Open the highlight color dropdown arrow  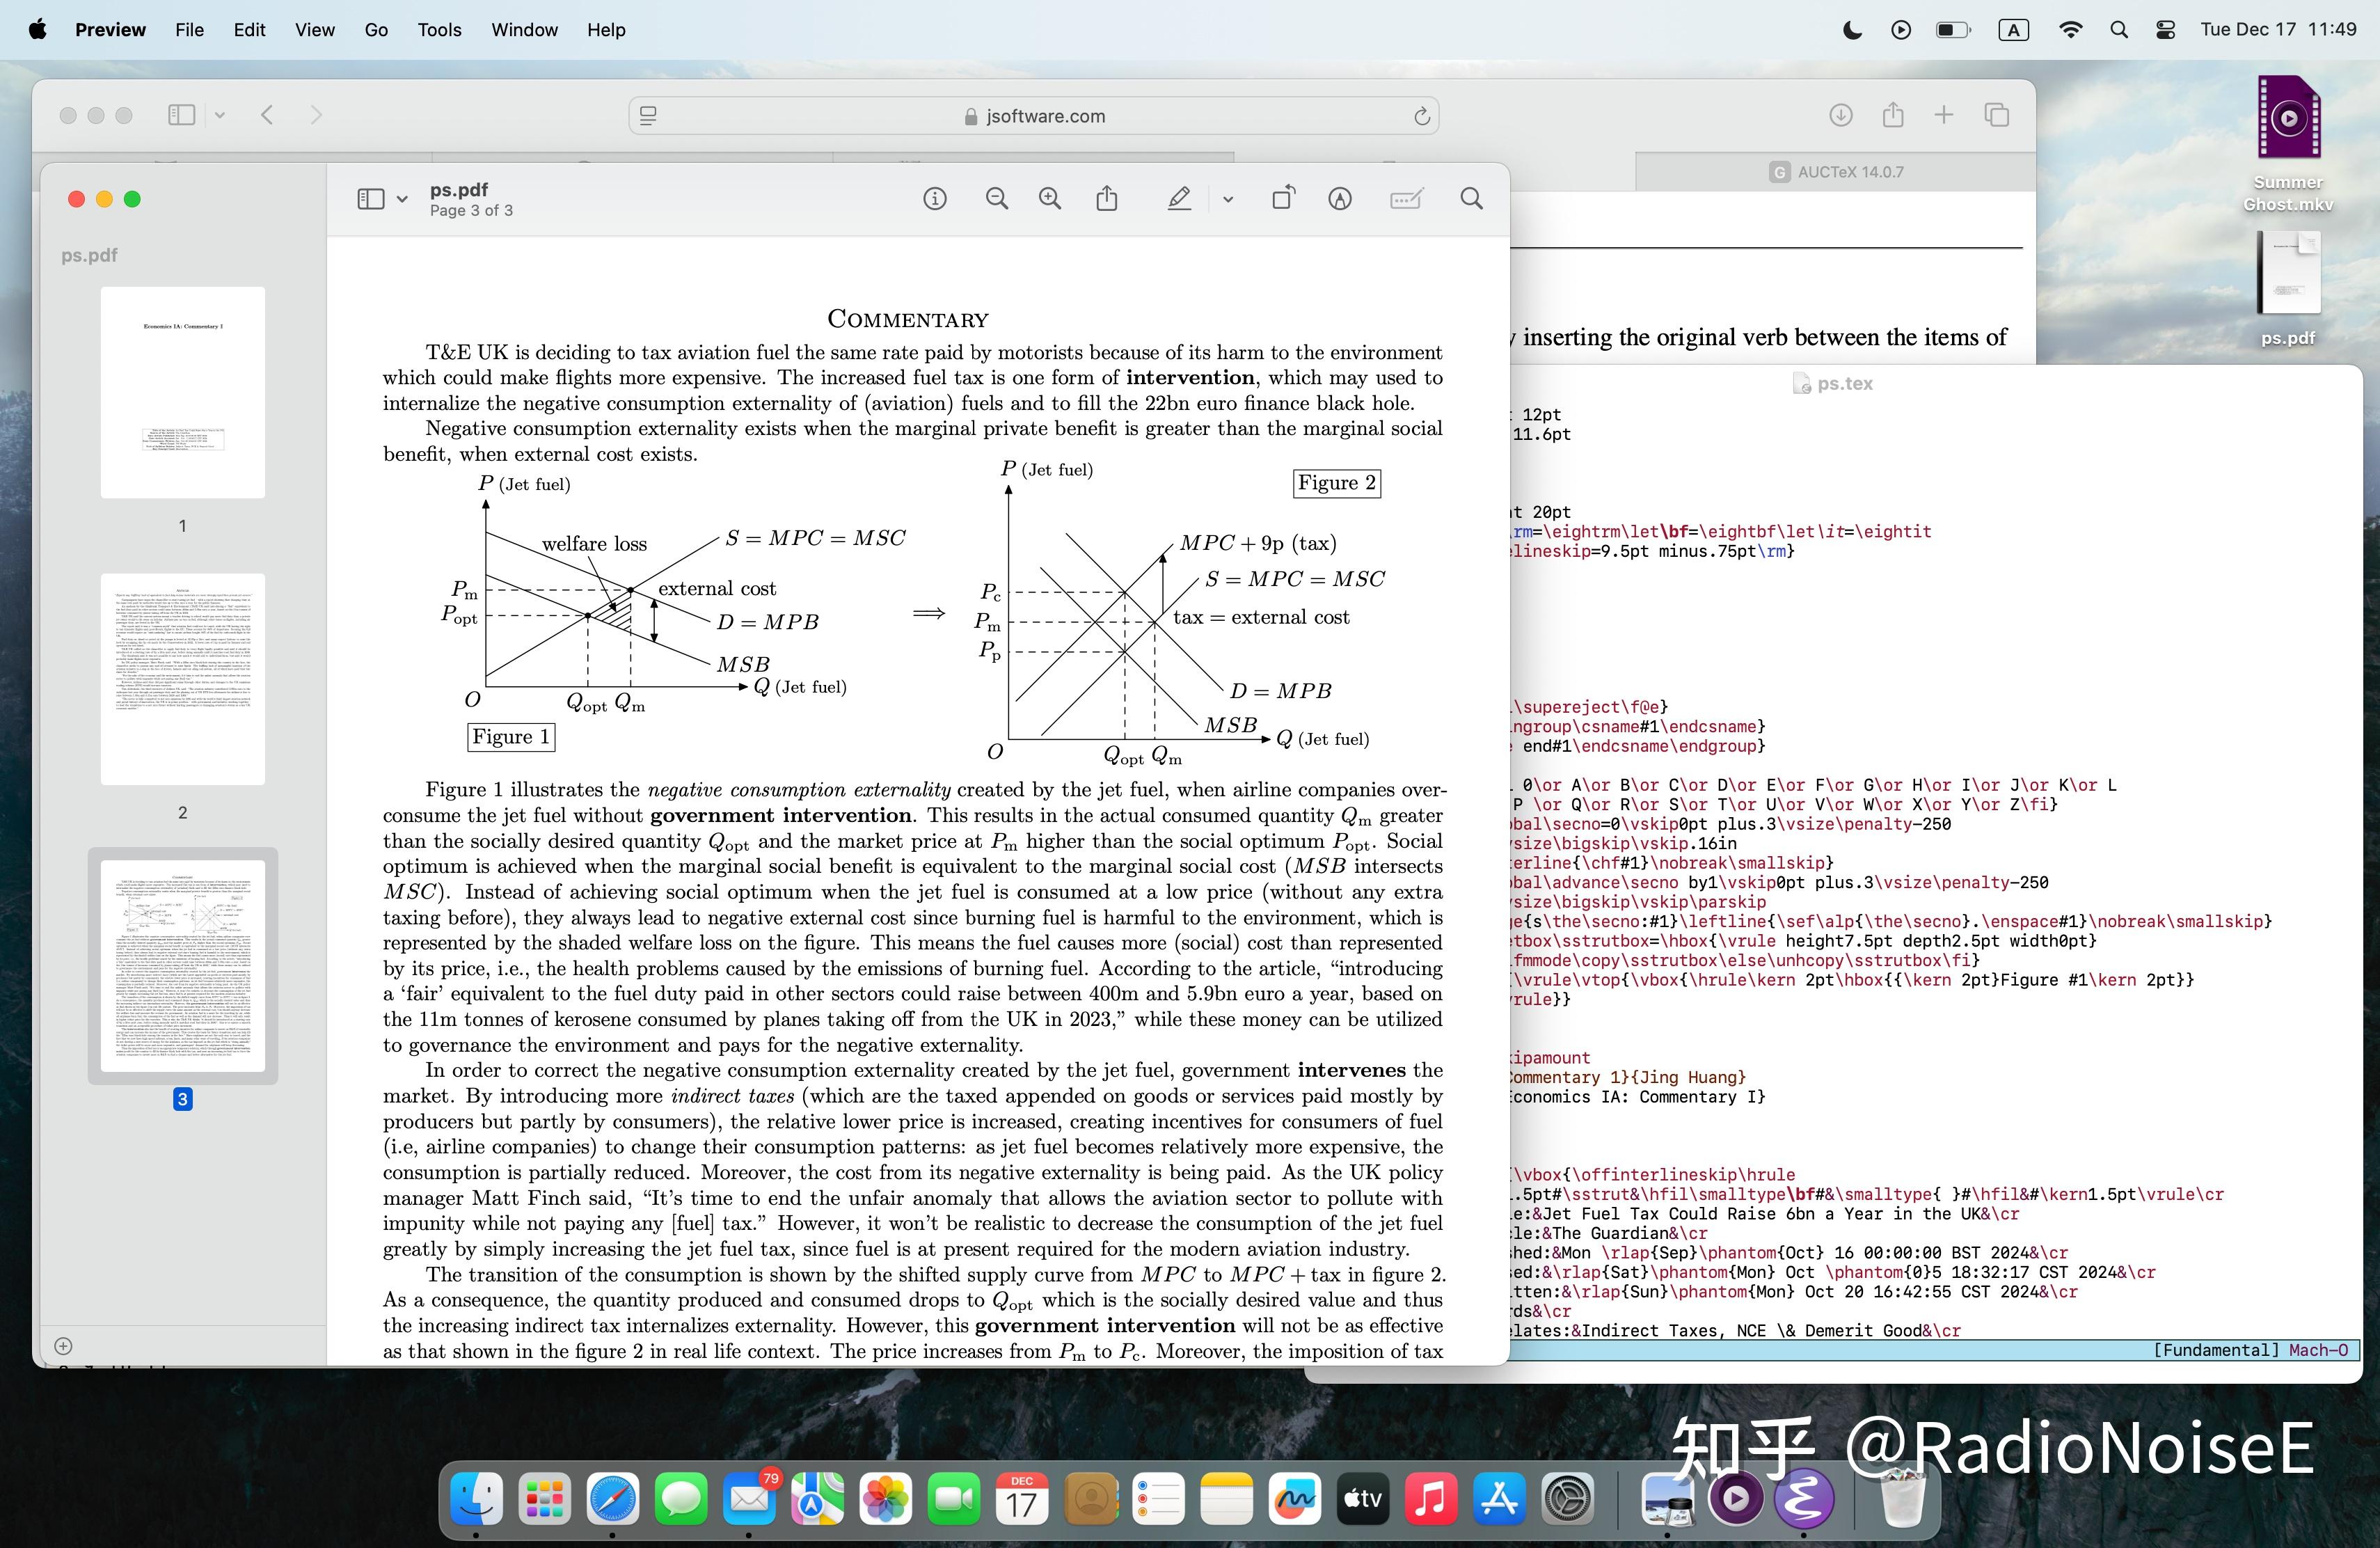pyautogui.click(x=1228, y=199)
